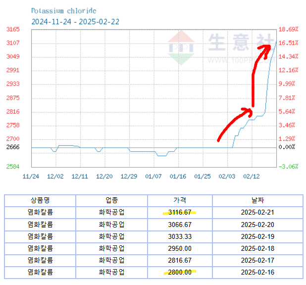
Task: Click the date cell 2025-02-20
Action: (257, 225)
